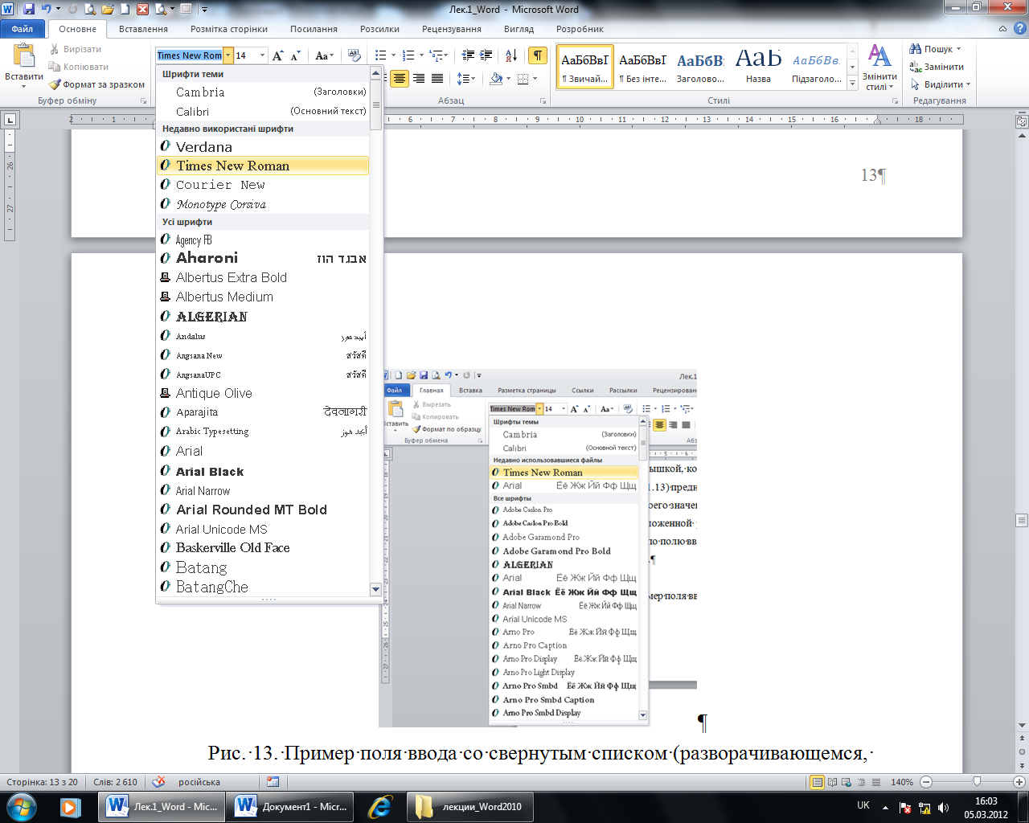Increase font size with the Grow Font icon
This screenshot has height=823, width=1029.
click(x=278, y=55)
